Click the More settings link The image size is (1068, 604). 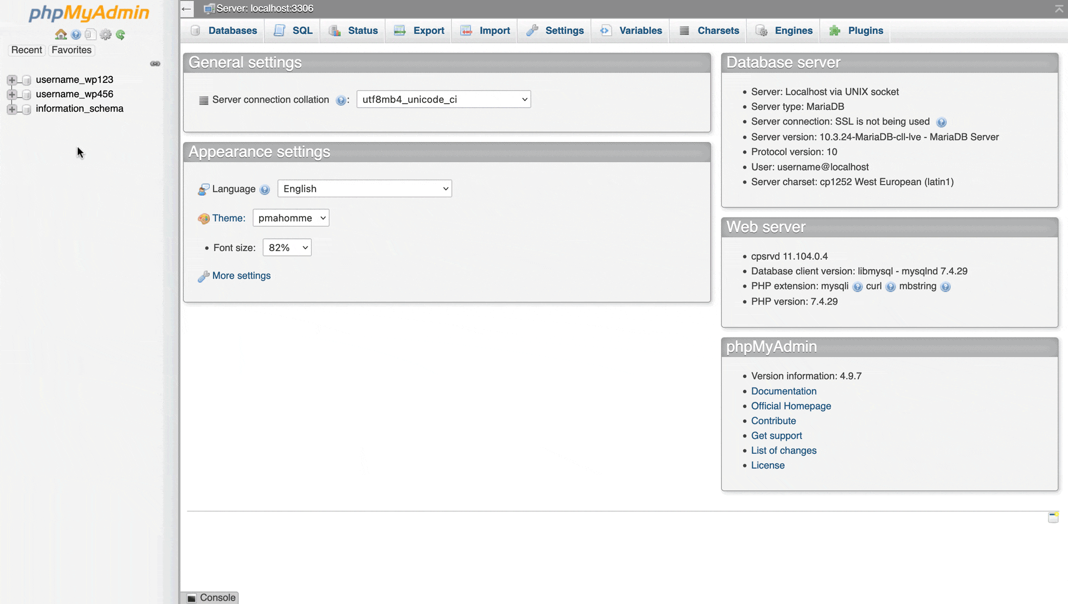[241, 276]
